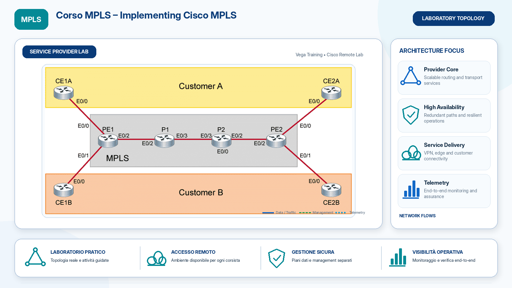Click the MPLS label in the gray core
Screen dimensions: 512x288
point(117,158)
